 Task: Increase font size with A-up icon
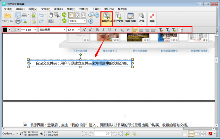coord(84,30)
